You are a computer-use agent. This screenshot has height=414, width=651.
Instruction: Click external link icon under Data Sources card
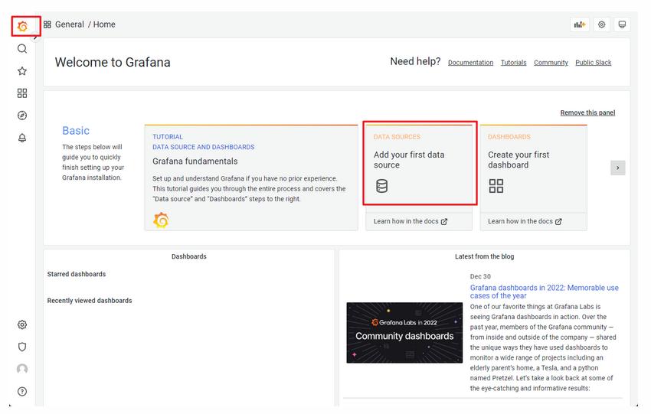443,221
